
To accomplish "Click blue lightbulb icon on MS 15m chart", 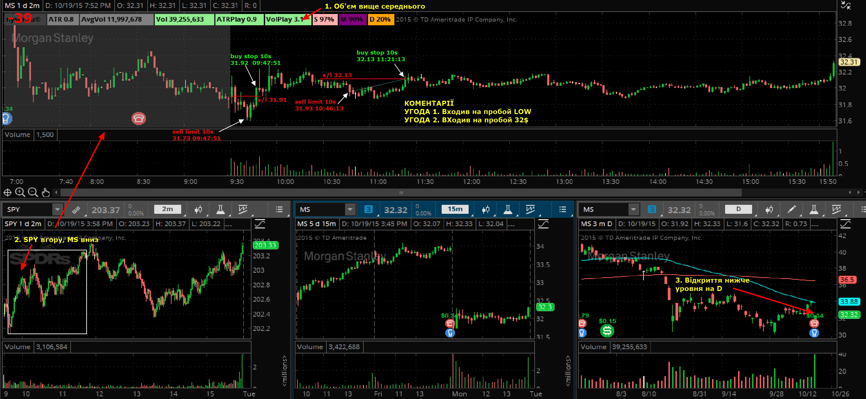I will [450, 332].
